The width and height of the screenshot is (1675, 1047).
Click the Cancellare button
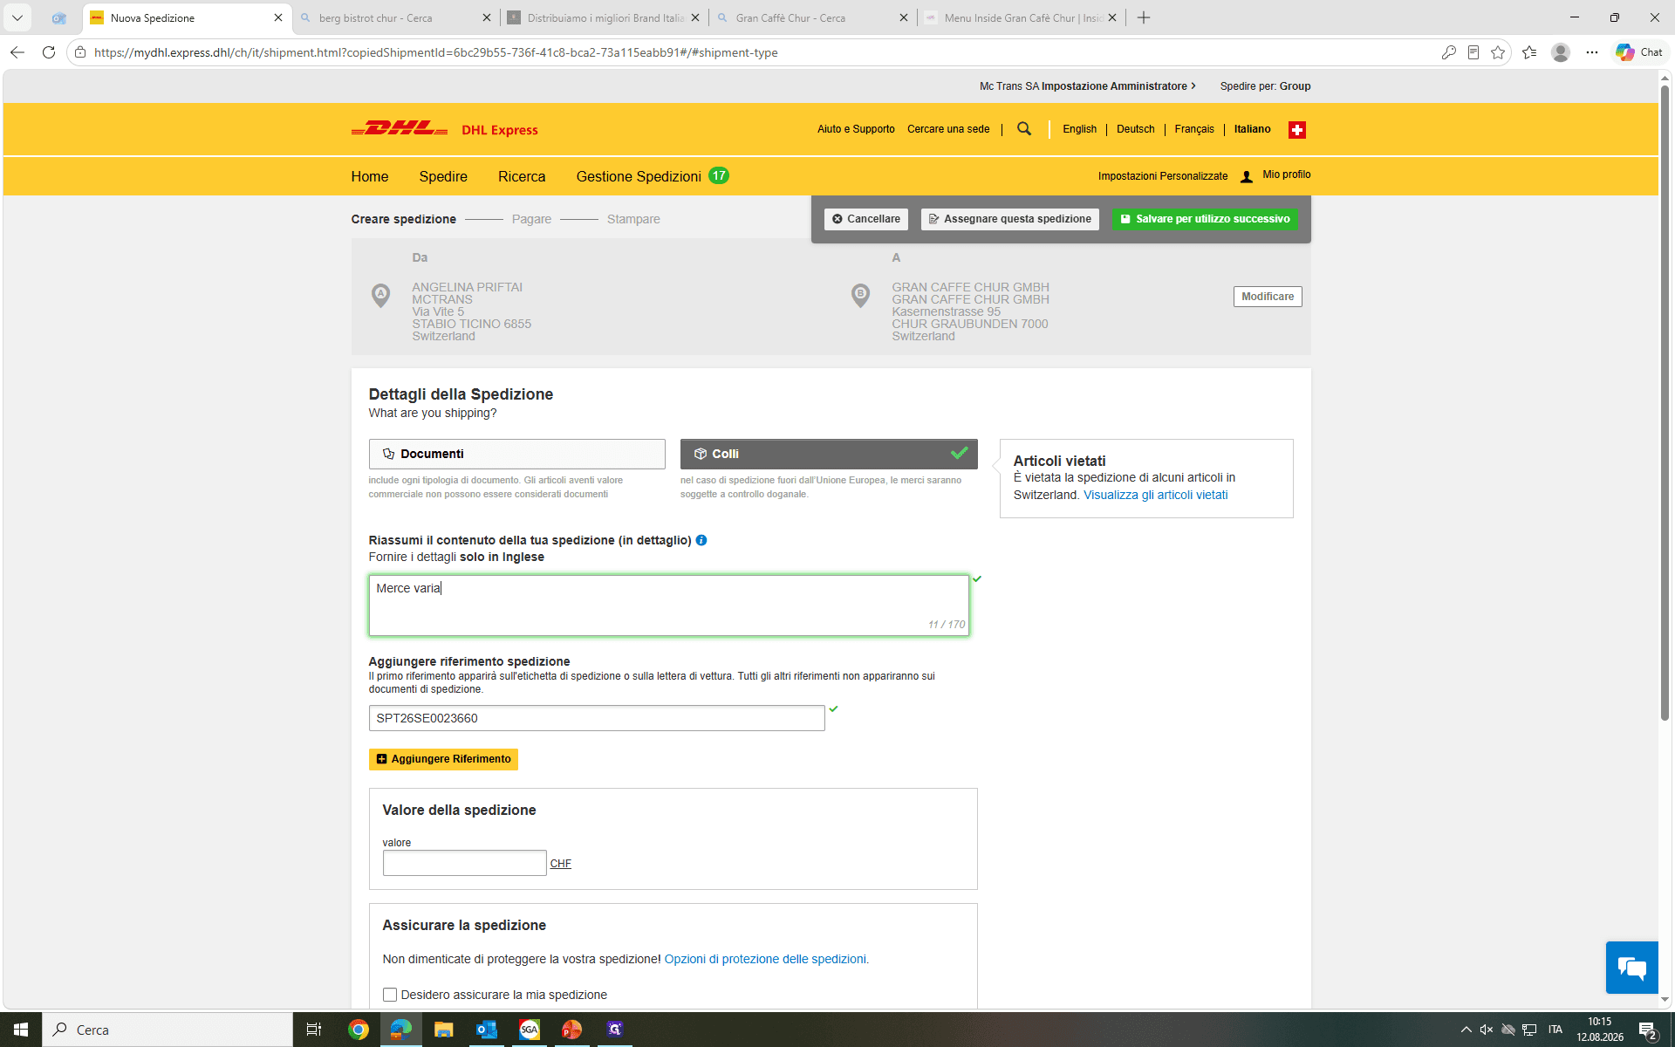(866, 219)
